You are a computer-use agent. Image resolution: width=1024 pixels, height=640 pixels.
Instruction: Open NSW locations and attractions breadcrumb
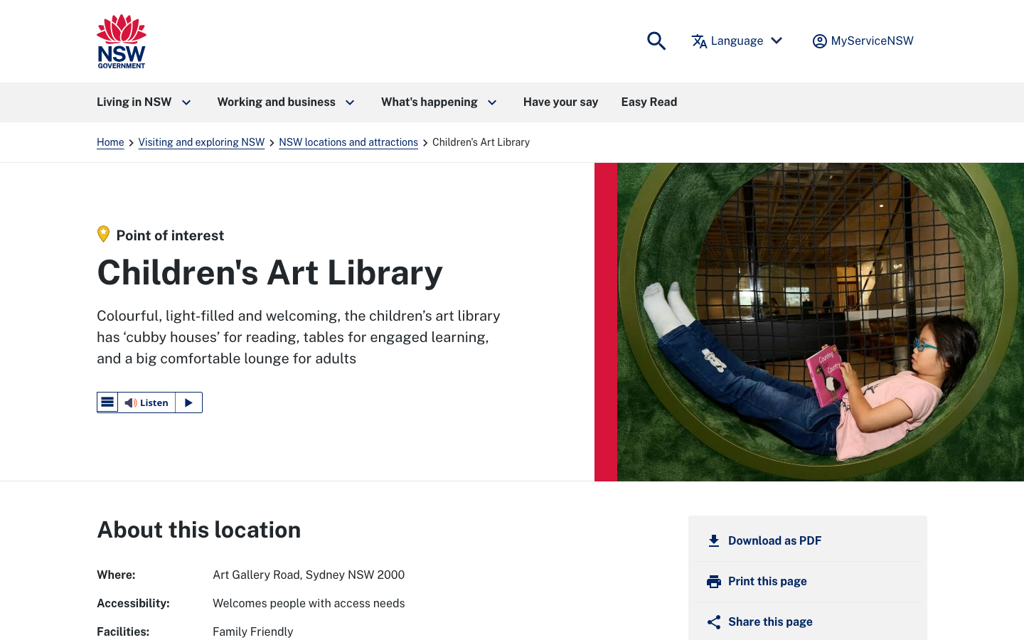348,142
